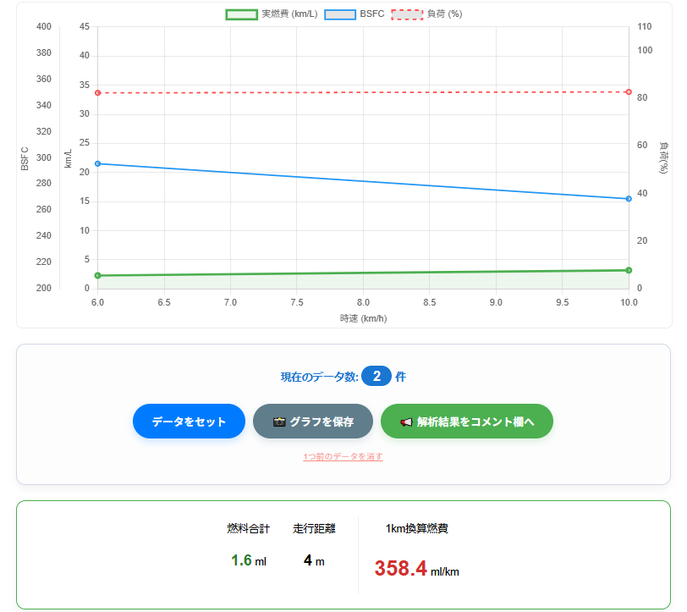Click the データをセット button

coord(189,422)
